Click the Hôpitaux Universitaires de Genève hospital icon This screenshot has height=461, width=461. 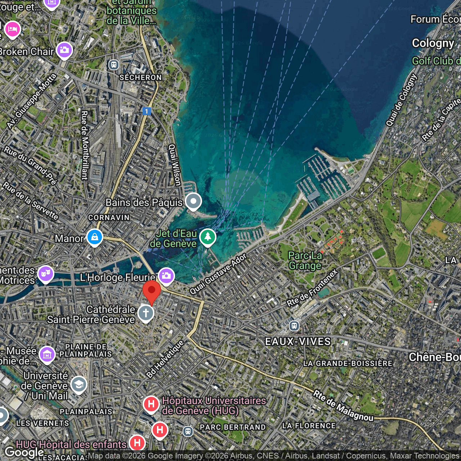[x=151, y=404]
